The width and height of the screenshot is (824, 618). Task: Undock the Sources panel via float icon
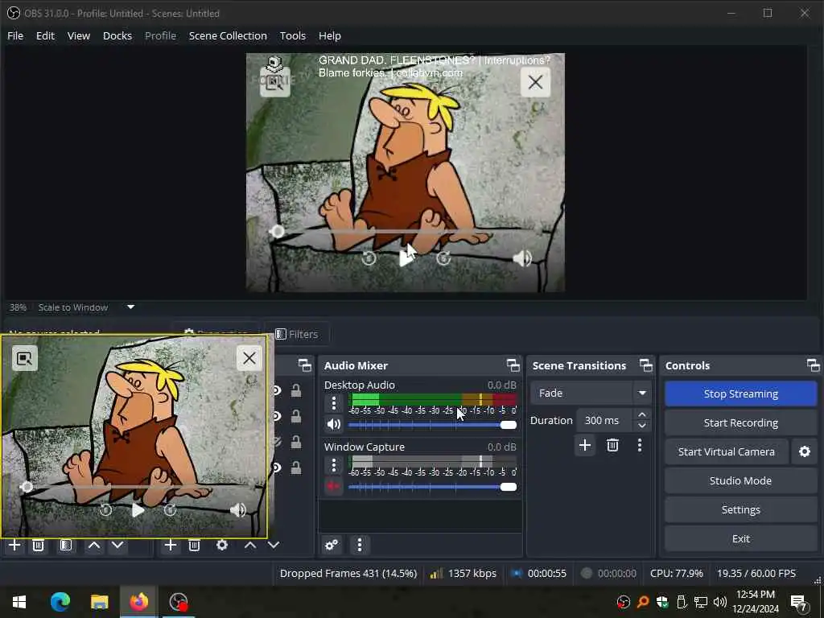pos(304,365)
